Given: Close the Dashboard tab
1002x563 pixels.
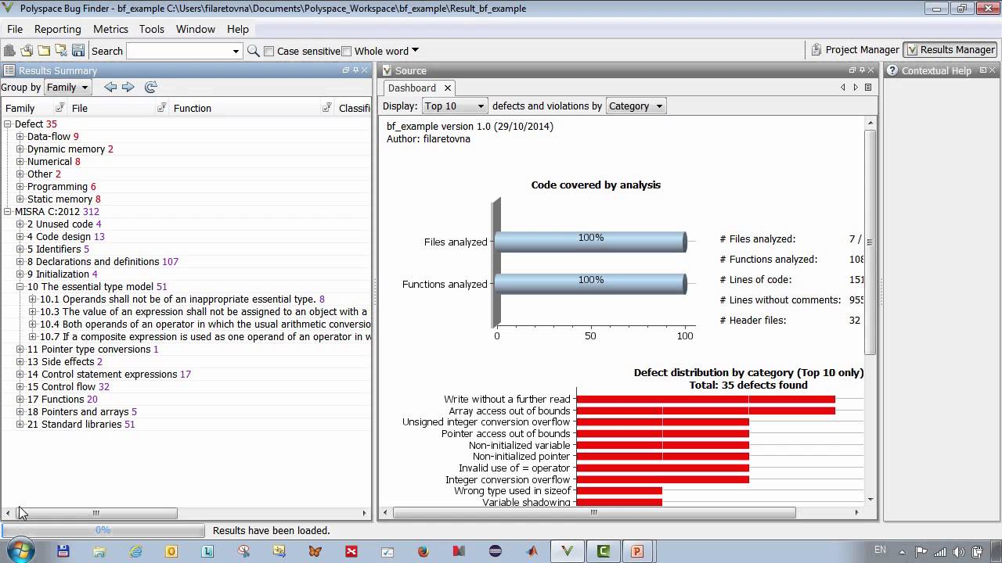Looking at the screenshot, I should click(447, 88).
